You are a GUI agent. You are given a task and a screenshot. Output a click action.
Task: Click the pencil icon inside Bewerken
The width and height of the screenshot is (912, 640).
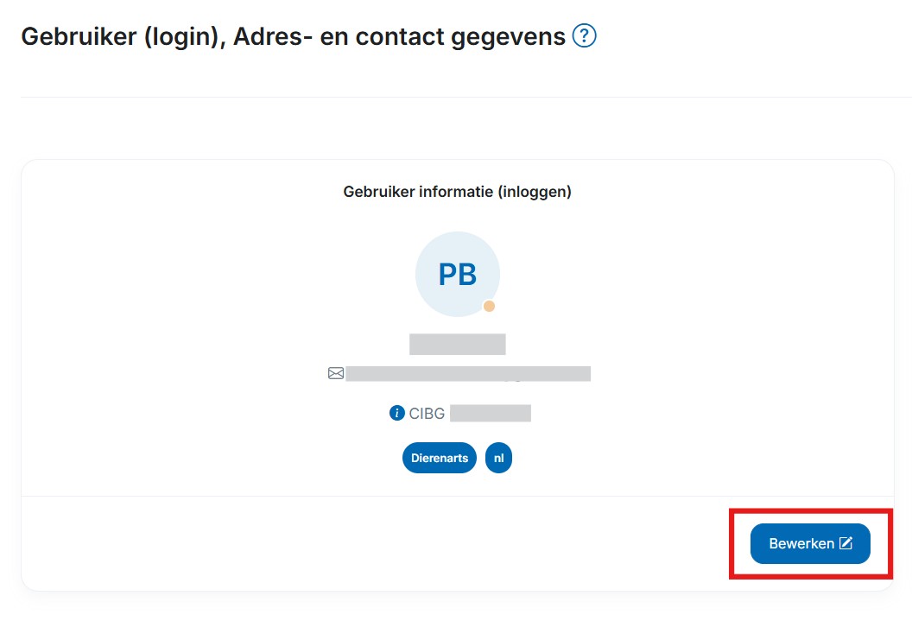click(x=846, y=543)
